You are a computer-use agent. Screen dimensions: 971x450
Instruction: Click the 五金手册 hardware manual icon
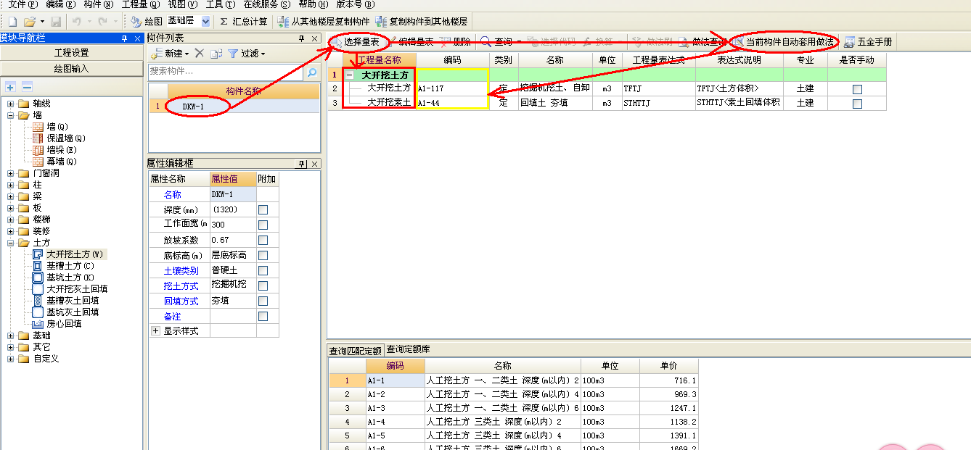(x=849, y=42)
